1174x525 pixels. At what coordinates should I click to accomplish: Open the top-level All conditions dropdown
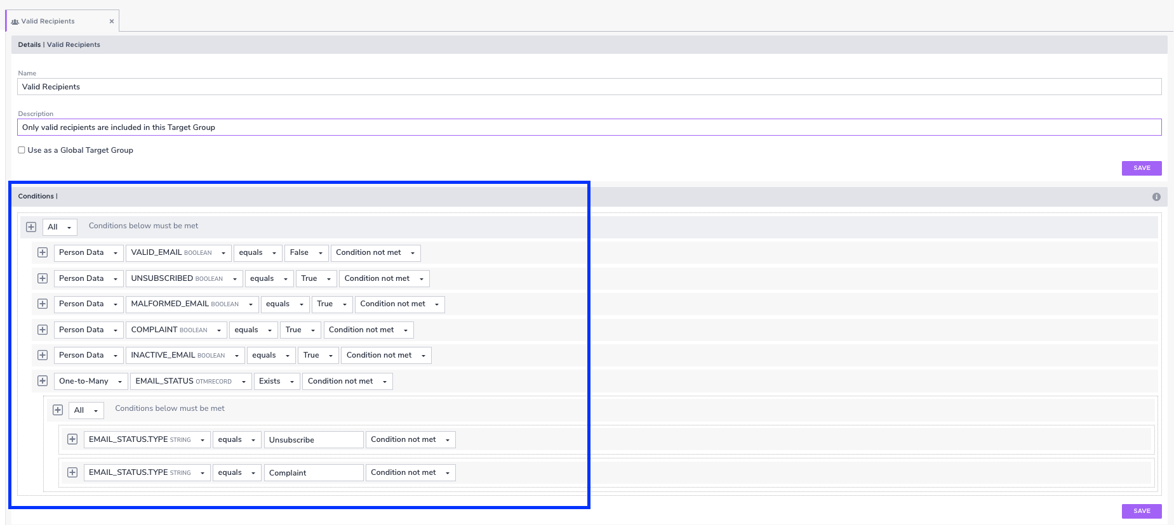[60, 227]
